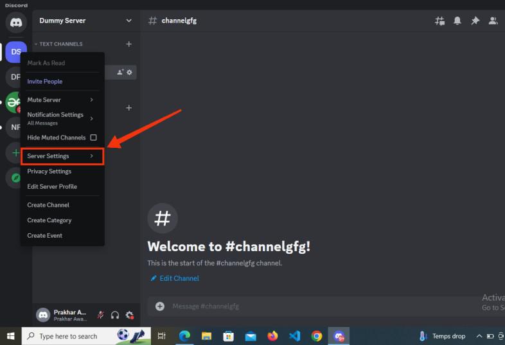Launch Microsoft Edge from taskbar
This screenshot has width=505, height=345.
click(184, 336)
